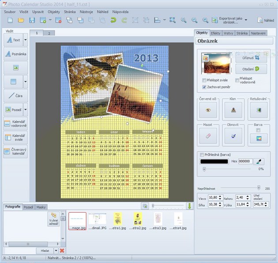Save the project with the floppy icon
The width and height of the screenshot is (278, 263).
(32, 20)
